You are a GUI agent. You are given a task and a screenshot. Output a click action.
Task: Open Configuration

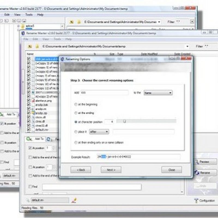click(x=205, y=201)
